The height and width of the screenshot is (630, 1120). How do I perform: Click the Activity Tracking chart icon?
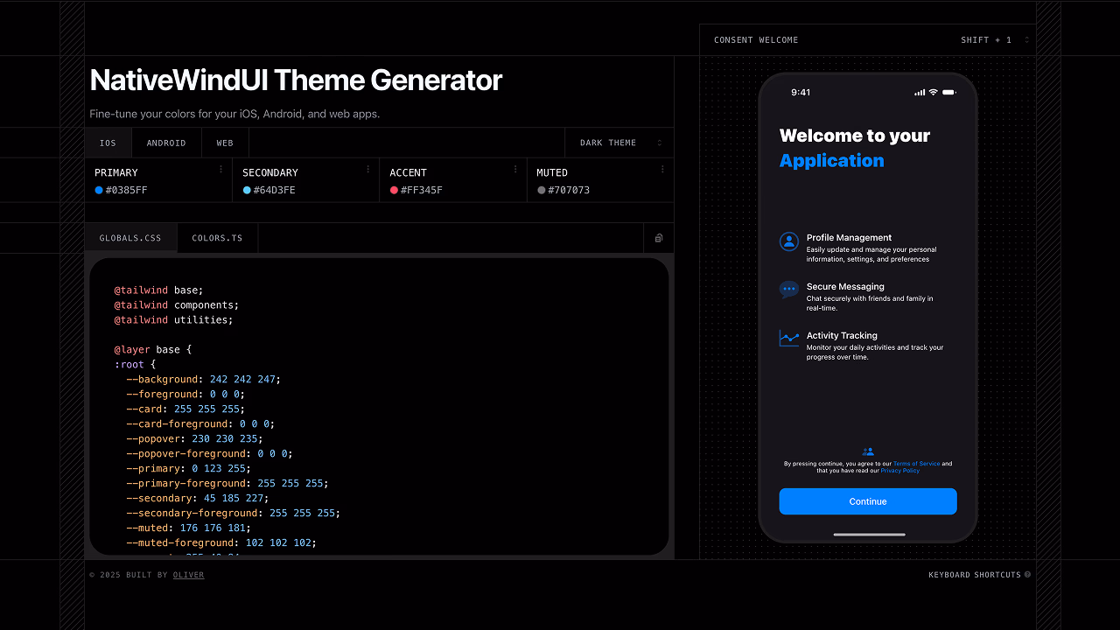(x=789, y=339)
